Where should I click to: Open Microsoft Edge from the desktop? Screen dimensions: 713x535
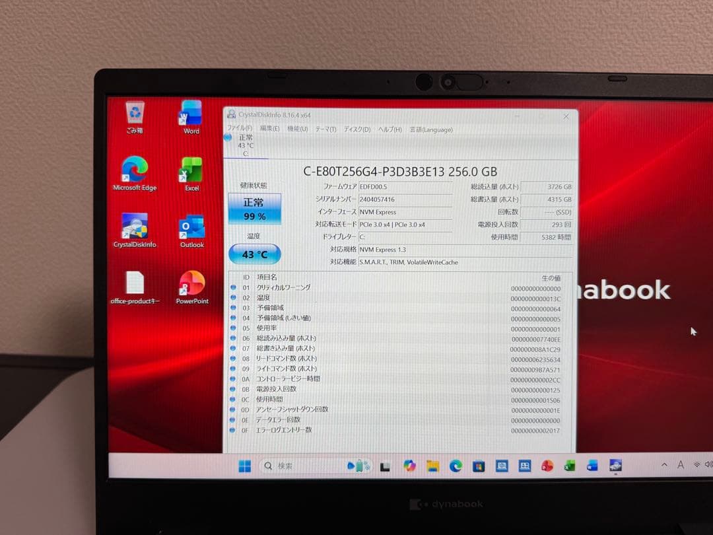tap(135, 170)
